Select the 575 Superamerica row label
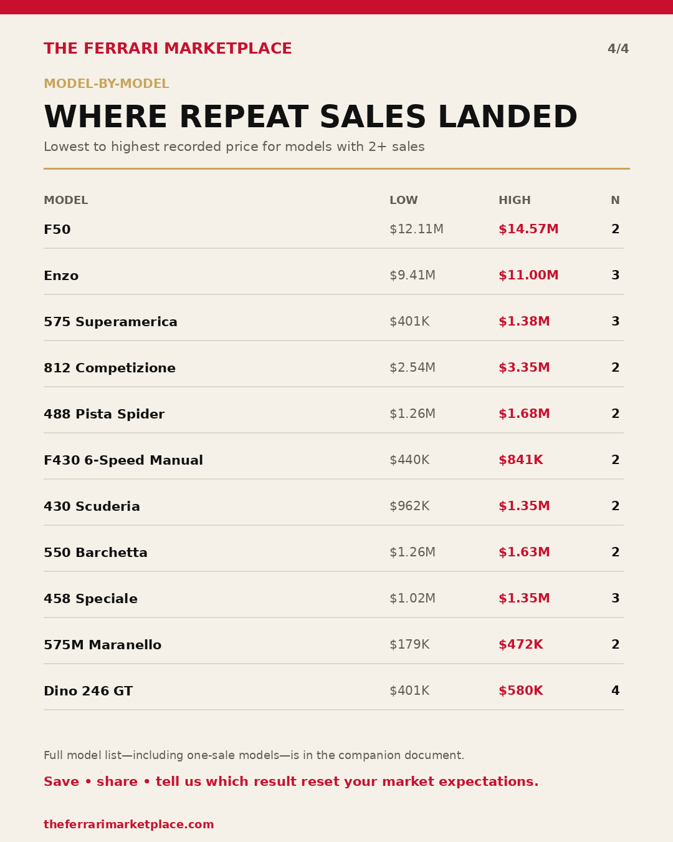The image size is (673, 842). pyautogui.click(x=110, y=322)
